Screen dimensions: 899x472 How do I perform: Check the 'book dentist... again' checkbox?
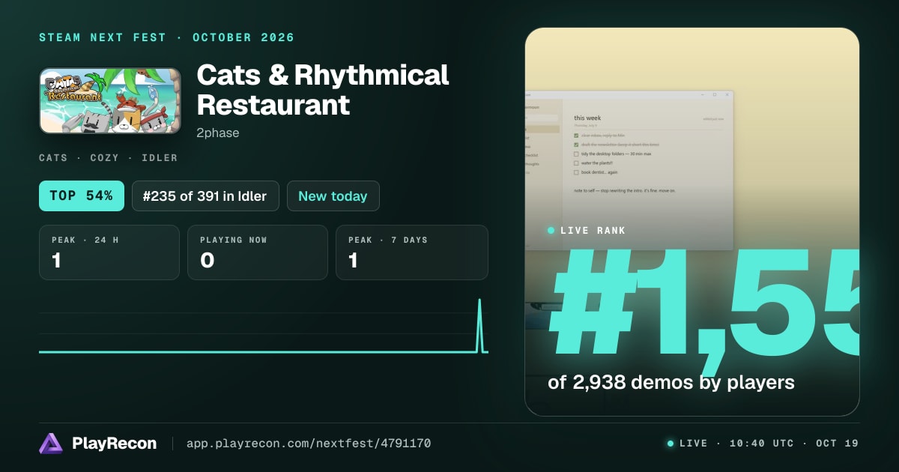pyautogui.click(x=576, y=172)
